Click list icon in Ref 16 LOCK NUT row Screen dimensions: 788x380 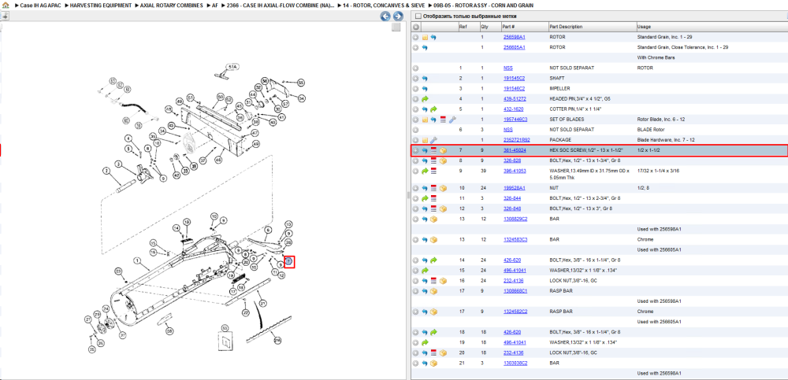click(433, 281)
